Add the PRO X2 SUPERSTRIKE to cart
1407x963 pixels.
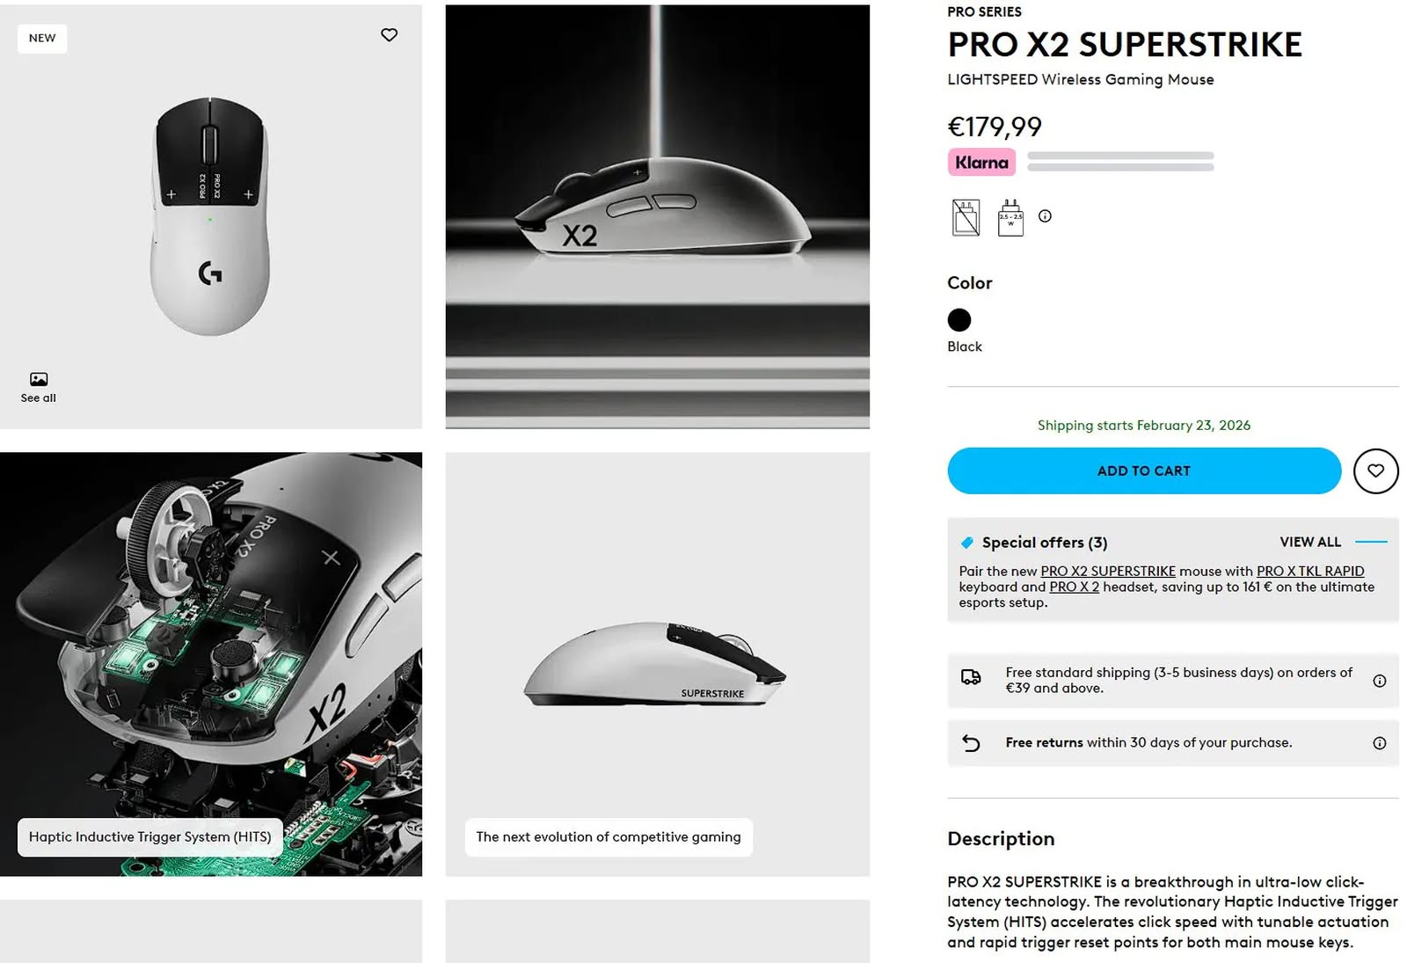click(1144, 471)
